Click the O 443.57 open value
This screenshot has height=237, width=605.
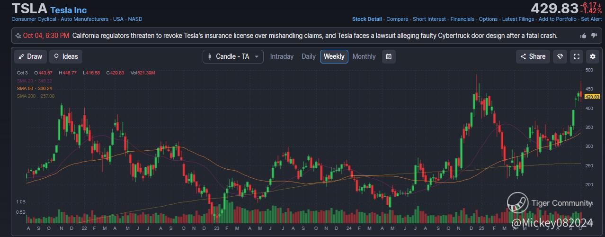click(x=43, y=73)
